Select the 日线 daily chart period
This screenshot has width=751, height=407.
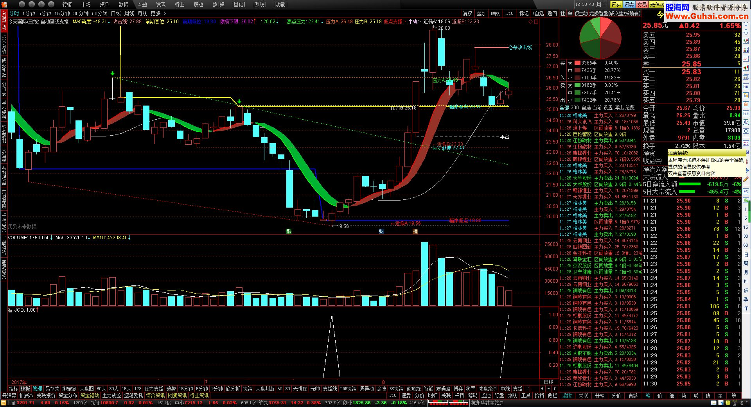coord(116,13)
